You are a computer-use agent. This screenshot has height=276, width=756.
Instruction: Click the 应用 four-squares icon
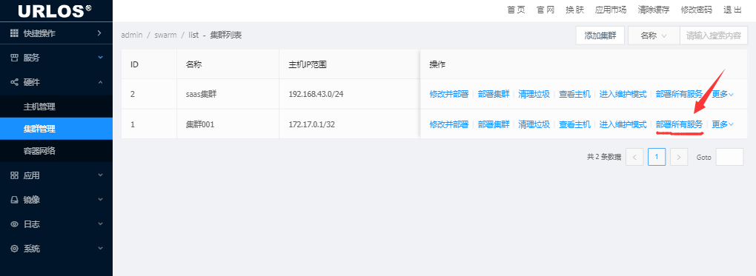point(14,176)
